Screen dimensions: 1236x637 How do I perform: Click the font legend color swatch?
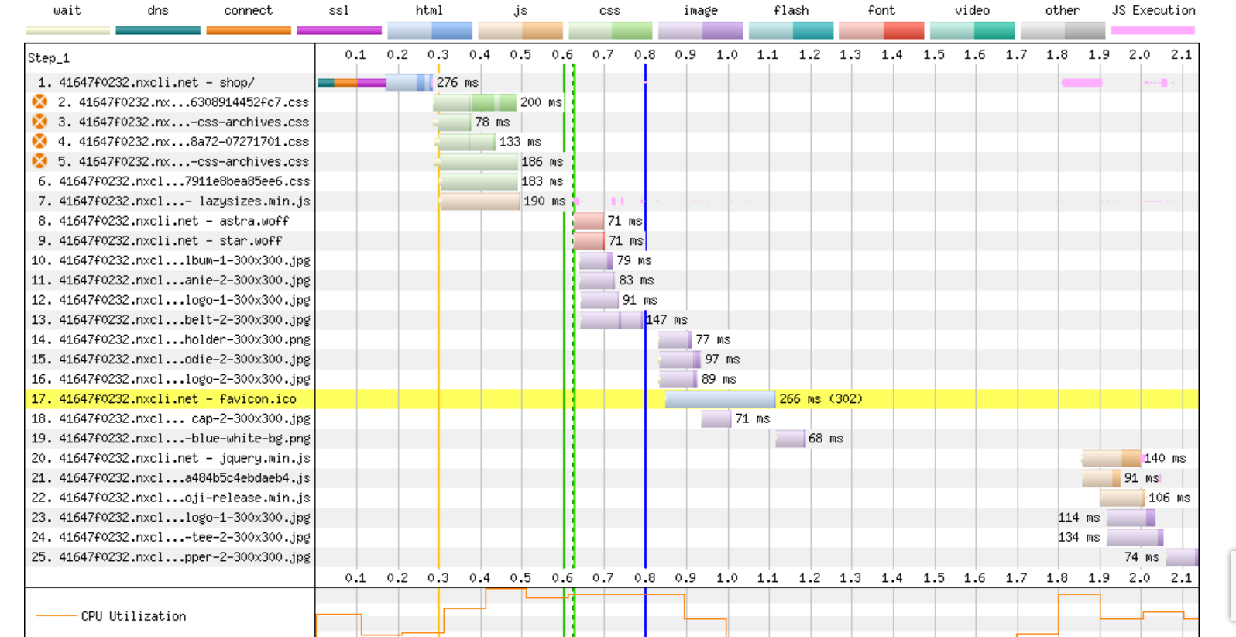[882, 30]
